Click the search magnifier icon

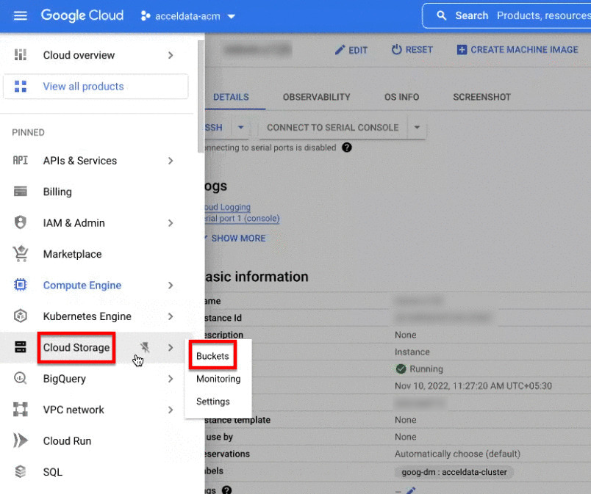(x=441, y=15)
